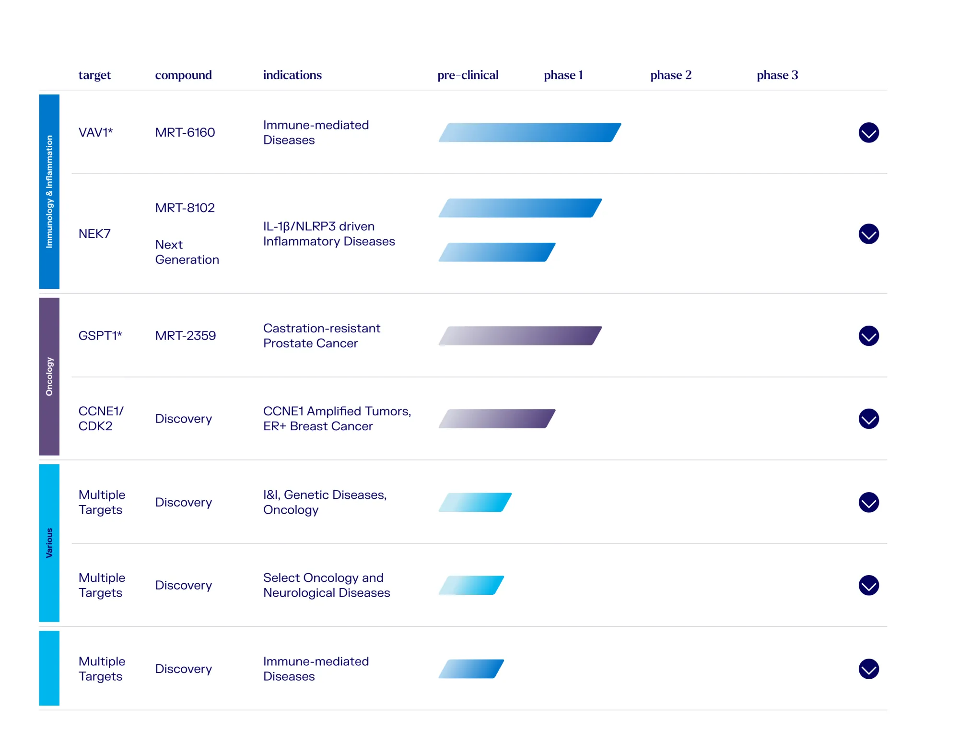Viewport: 959px width, 743px height.
Task: Click Castration-resistant Prostate Cancer indication text
Action: [321, 336]
